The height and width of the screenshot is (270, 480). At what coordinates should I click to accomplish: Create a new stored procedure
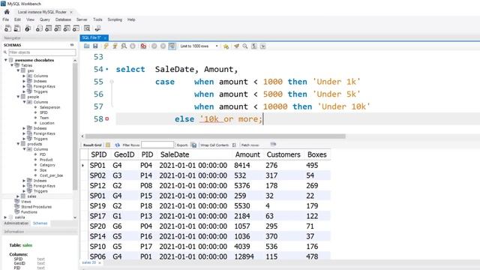point(67,28)
